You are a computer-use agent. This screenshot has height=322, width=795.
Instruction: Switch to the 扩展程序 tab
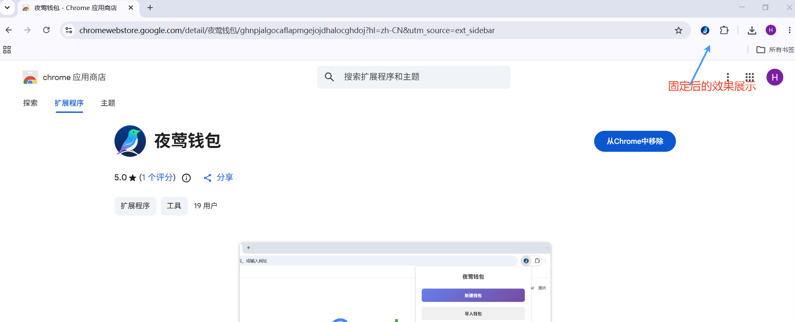(x=69, y=103)
